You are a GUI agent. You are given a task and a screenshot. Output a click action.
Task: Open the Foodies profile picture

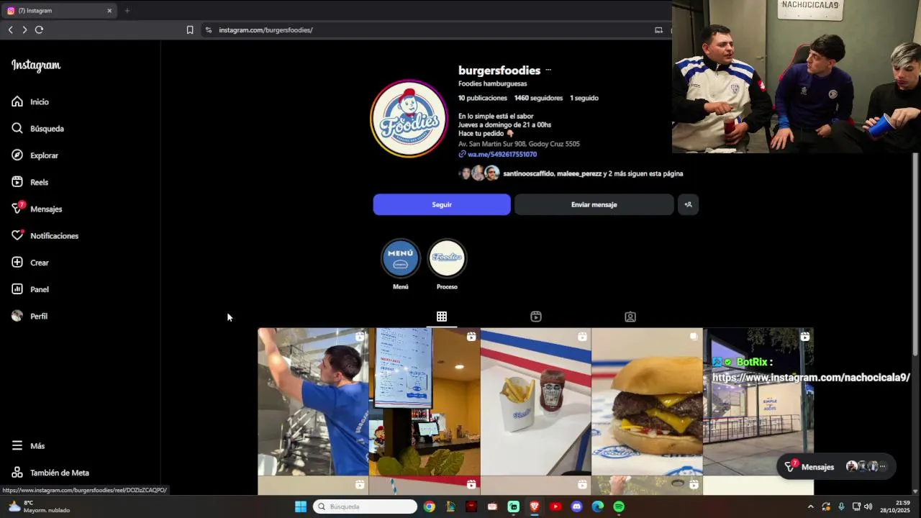[409, 119]
